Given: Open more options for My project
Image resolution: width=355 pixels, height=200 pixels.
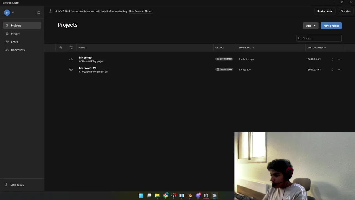Looking at the screenshot, I should pyautogui.click(x=340, y=59).
